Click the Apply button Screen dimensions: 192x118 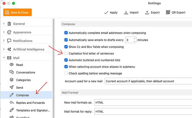pos(111,13)
